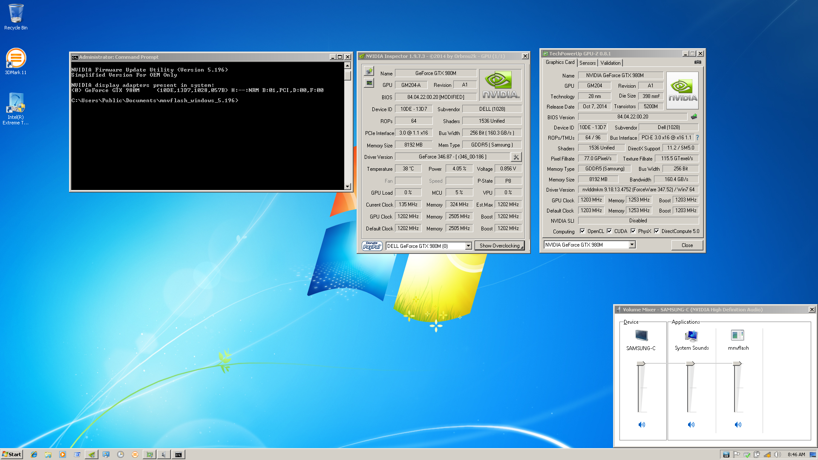The width and height of the screenshot is (818, 460).
Task: Click the Bus Interface question mark help
Action: [697, 138]
